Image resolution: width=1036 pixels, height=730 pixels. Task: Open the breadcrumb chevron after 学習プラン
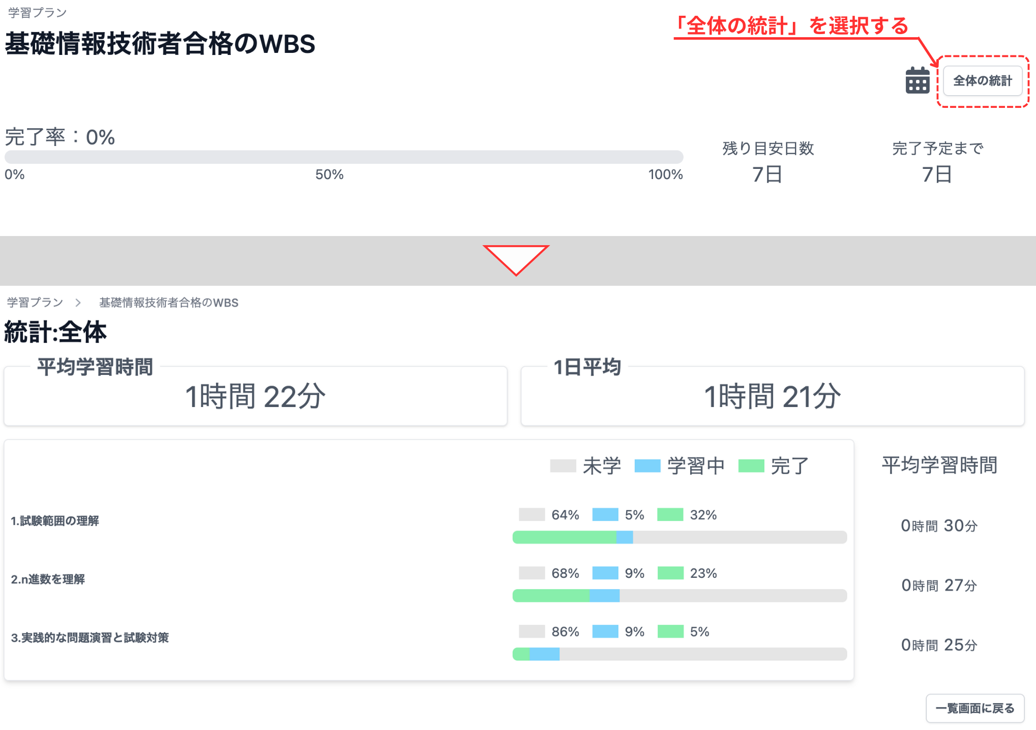tap(79, 302)
